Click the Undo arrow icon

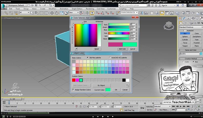click(40, 5)
